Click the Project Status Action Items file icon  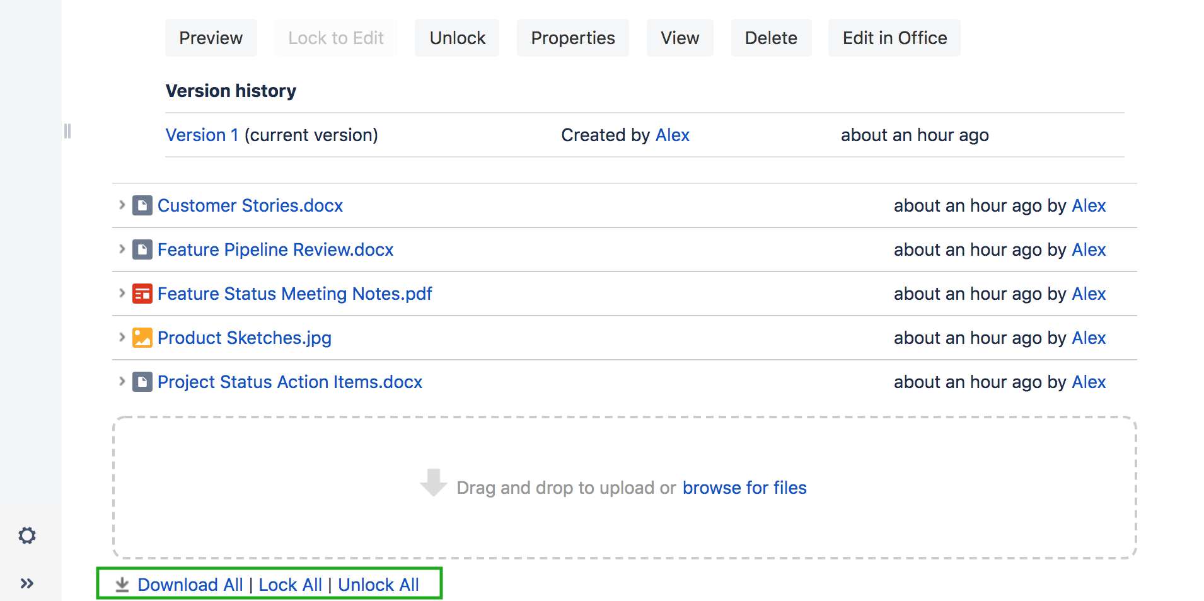[x=142, y=382]
